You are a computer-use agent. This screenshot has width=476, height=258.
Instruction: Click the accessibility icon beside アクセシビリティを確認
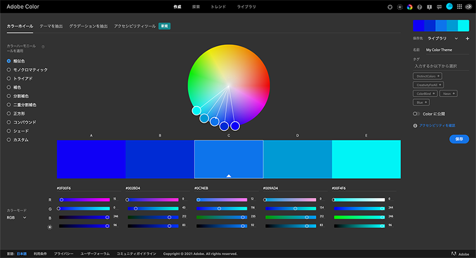tap(415, 125)
